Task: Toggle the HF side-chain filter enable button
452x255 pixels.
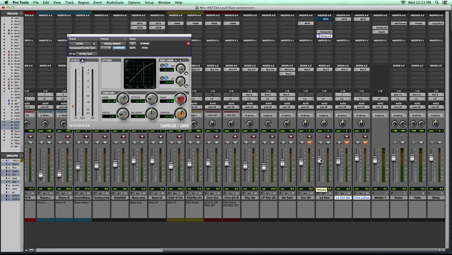Action: pos(166,66)
